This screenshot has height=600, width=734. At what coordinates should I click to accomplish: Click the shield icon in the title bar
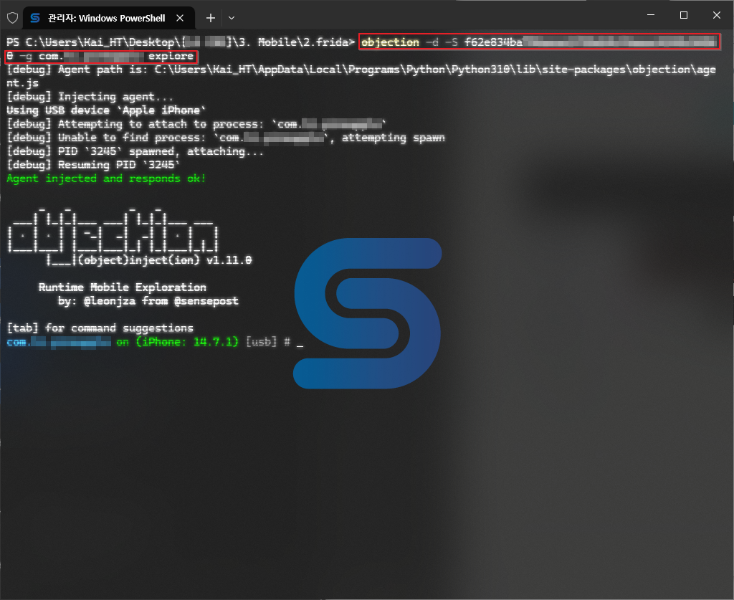tap(13, 18)
